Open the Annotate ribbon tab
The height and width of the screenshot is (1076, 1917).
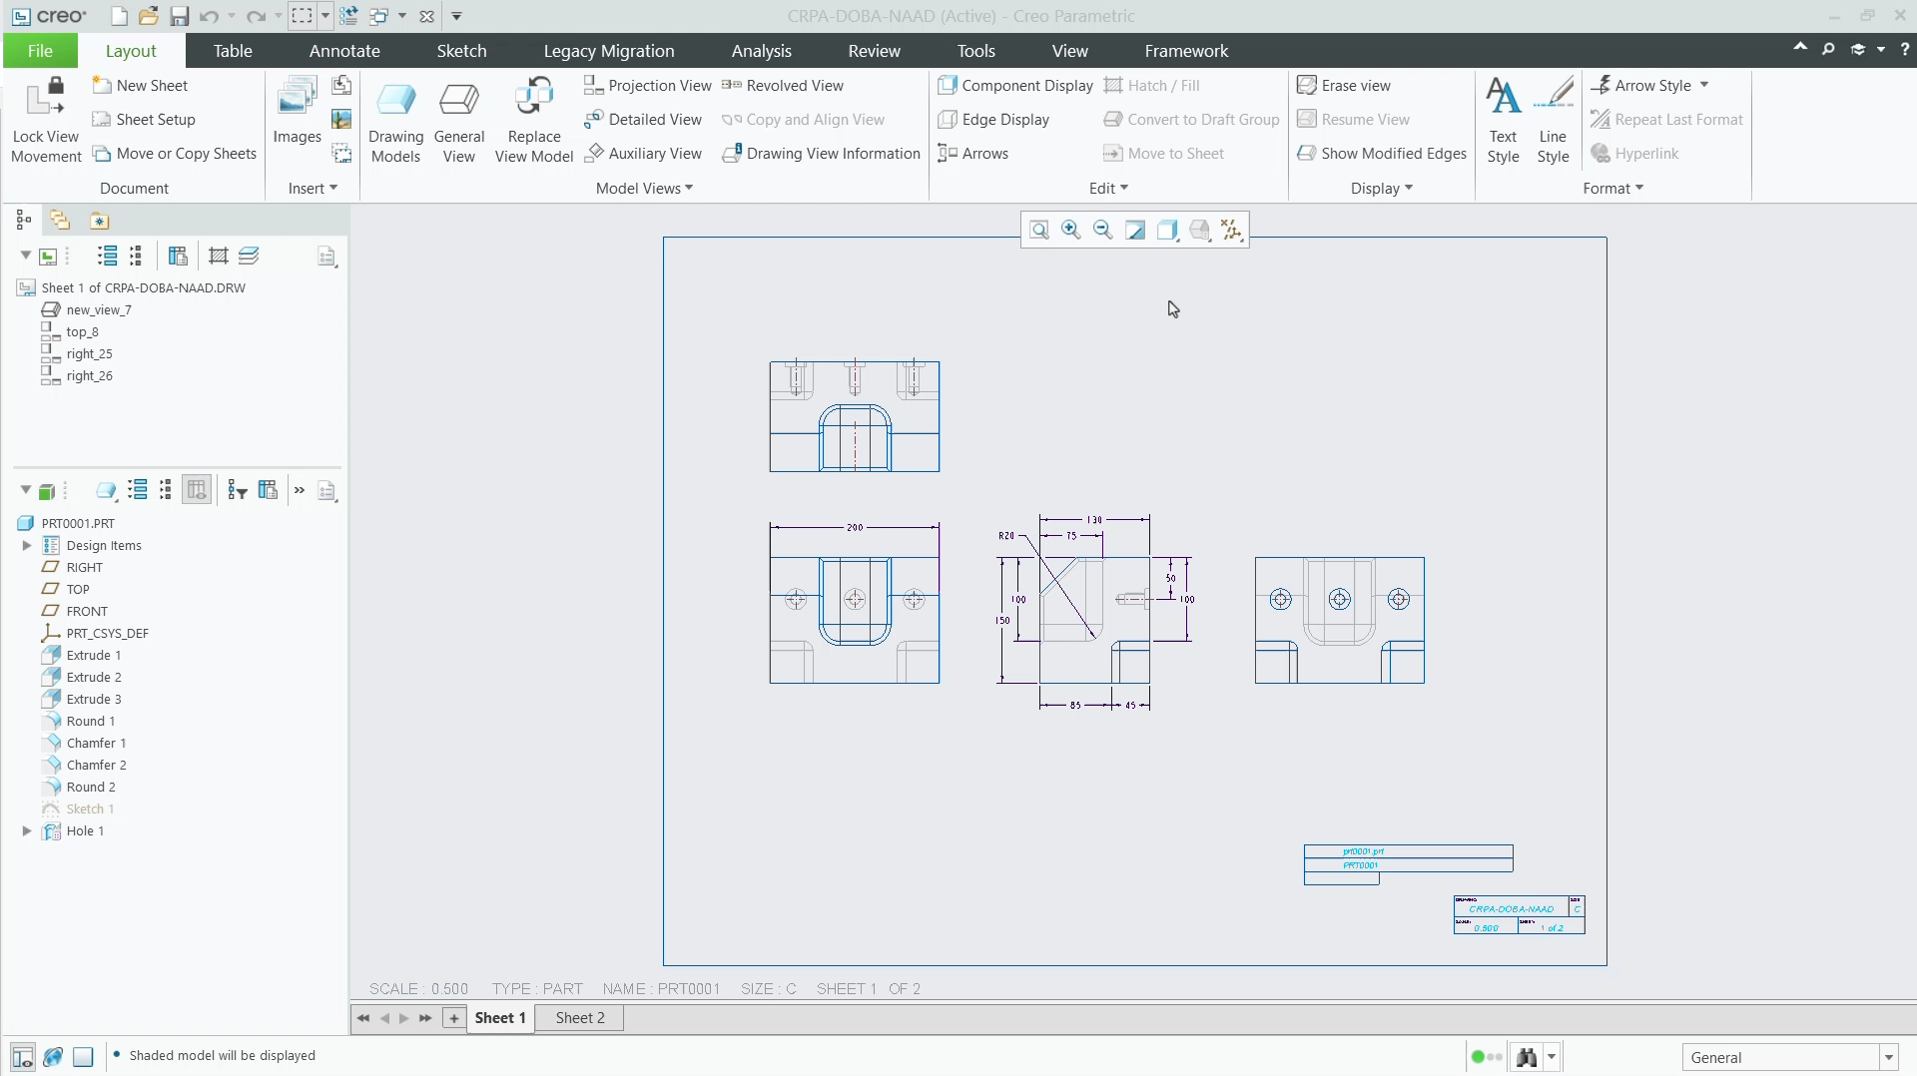344,51
